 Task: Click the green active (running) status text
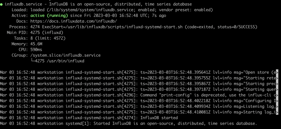click(x=49, y=15)
